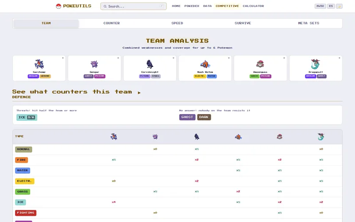The height and width of the screenshot is (222, 355).
Task: Click the blue WATER type row label
Action: (x=23, y=170)
